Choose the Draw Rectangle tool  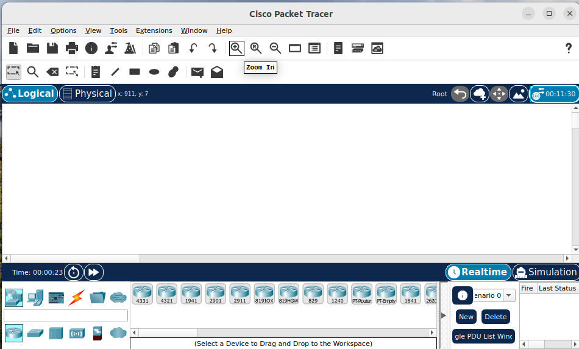tap(135, 72)
